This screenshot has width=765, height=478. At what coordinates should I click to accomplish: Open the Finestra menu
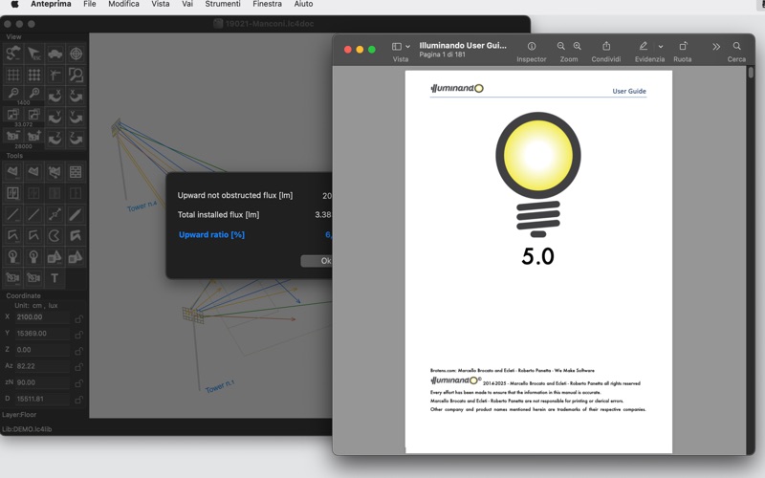click(x=267, y=4)
